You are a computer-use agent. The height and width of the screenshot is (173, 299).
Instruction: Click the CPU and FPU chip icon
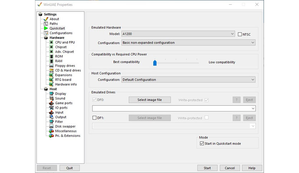51,42
